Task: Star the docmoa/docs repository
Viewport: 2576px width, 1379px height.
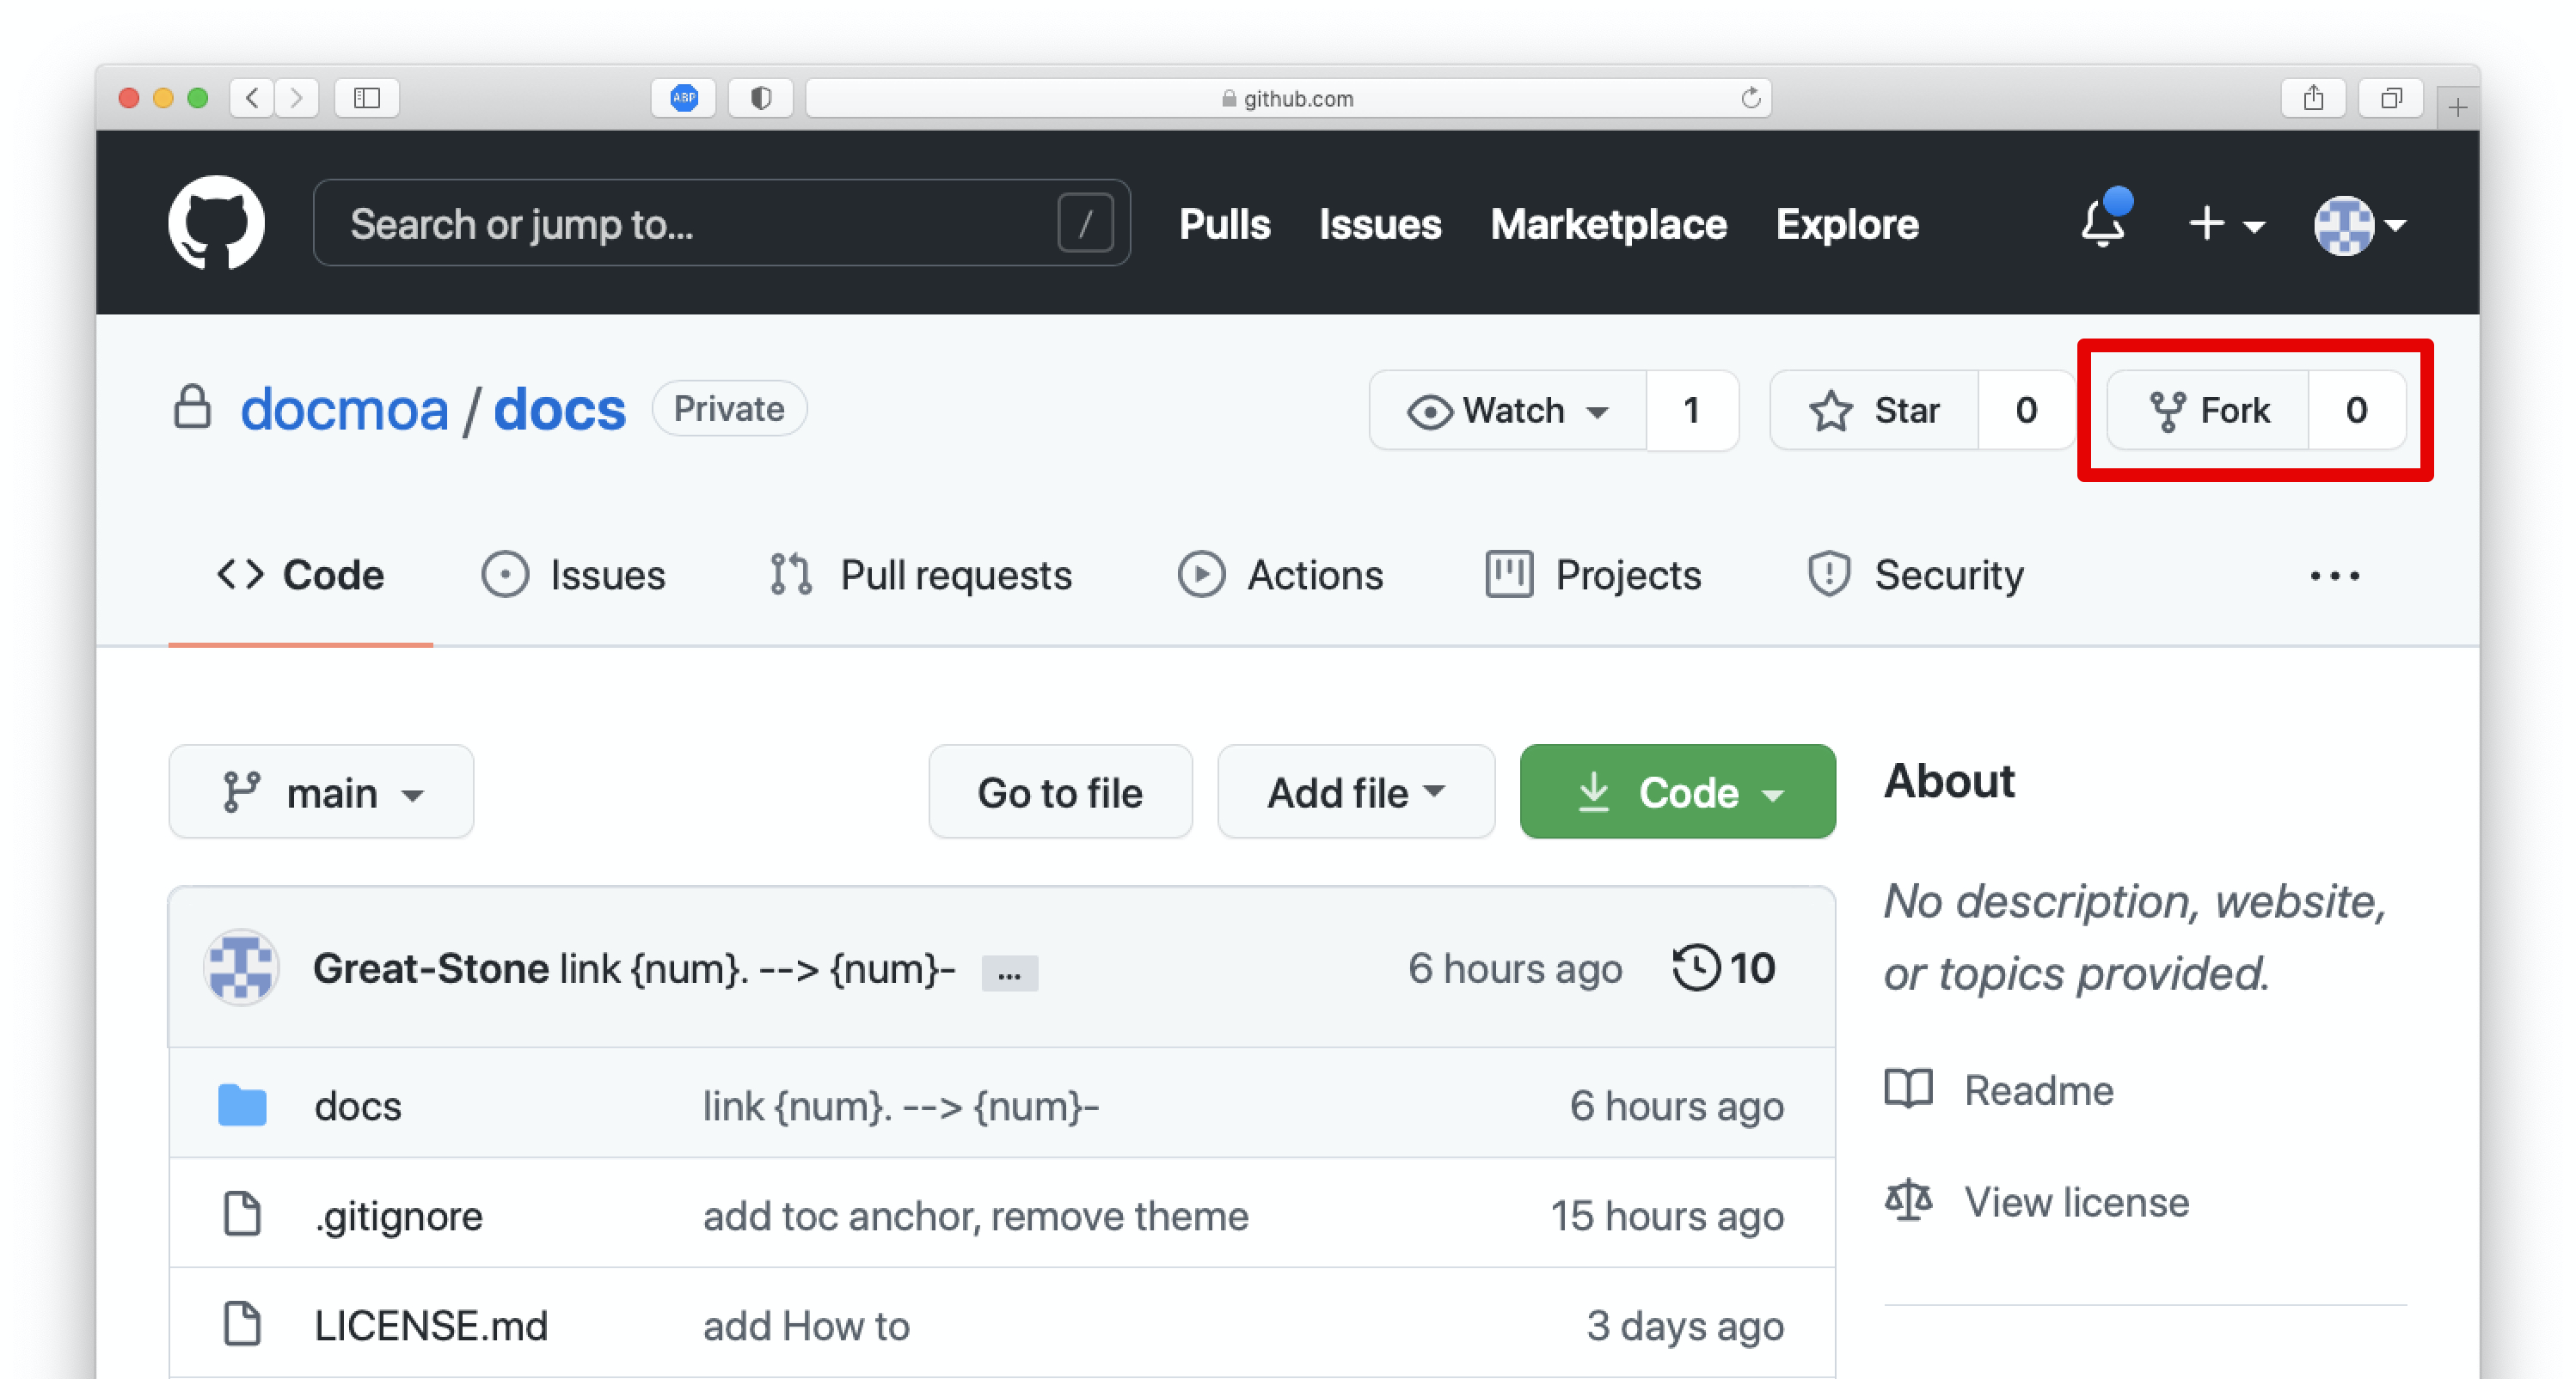Action: [x=1874, y=410]
